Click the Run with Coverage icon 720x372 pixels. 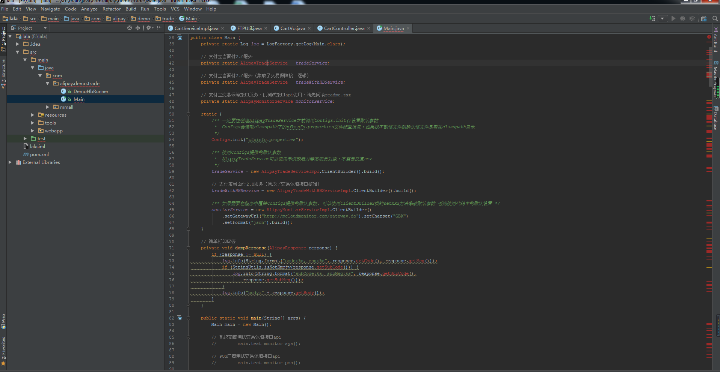pos(692,18)
